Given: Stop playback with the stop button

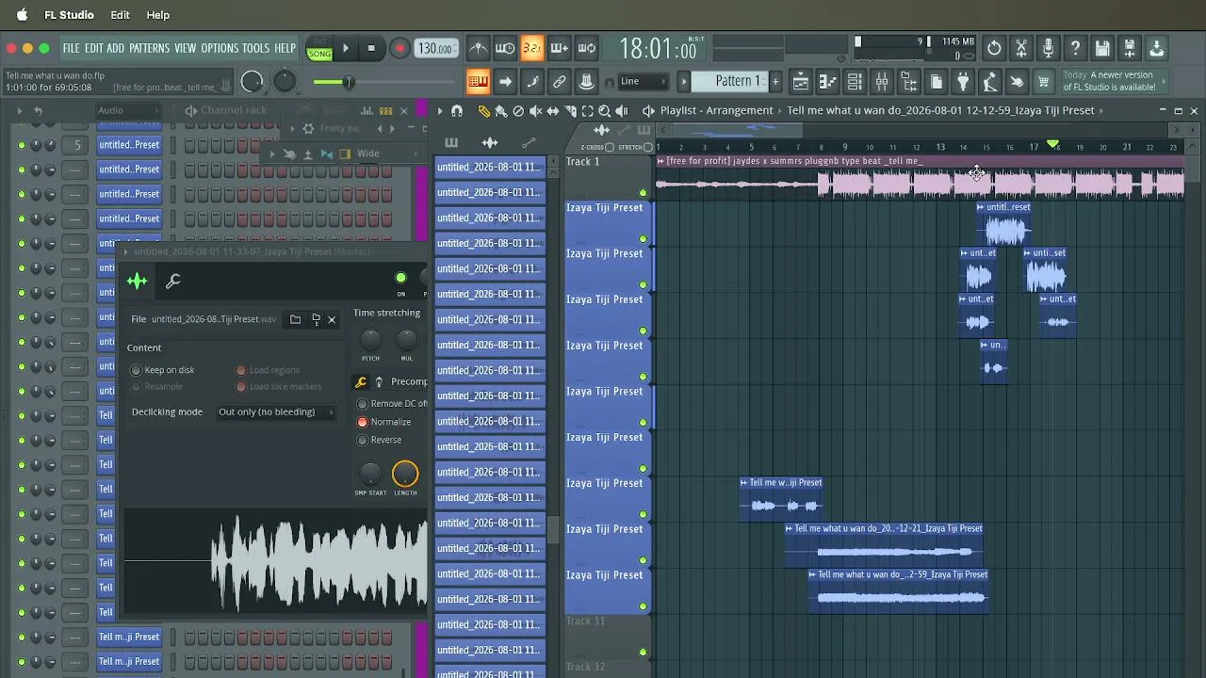Looking at the screenshot, I should click(x=371, y=48).
